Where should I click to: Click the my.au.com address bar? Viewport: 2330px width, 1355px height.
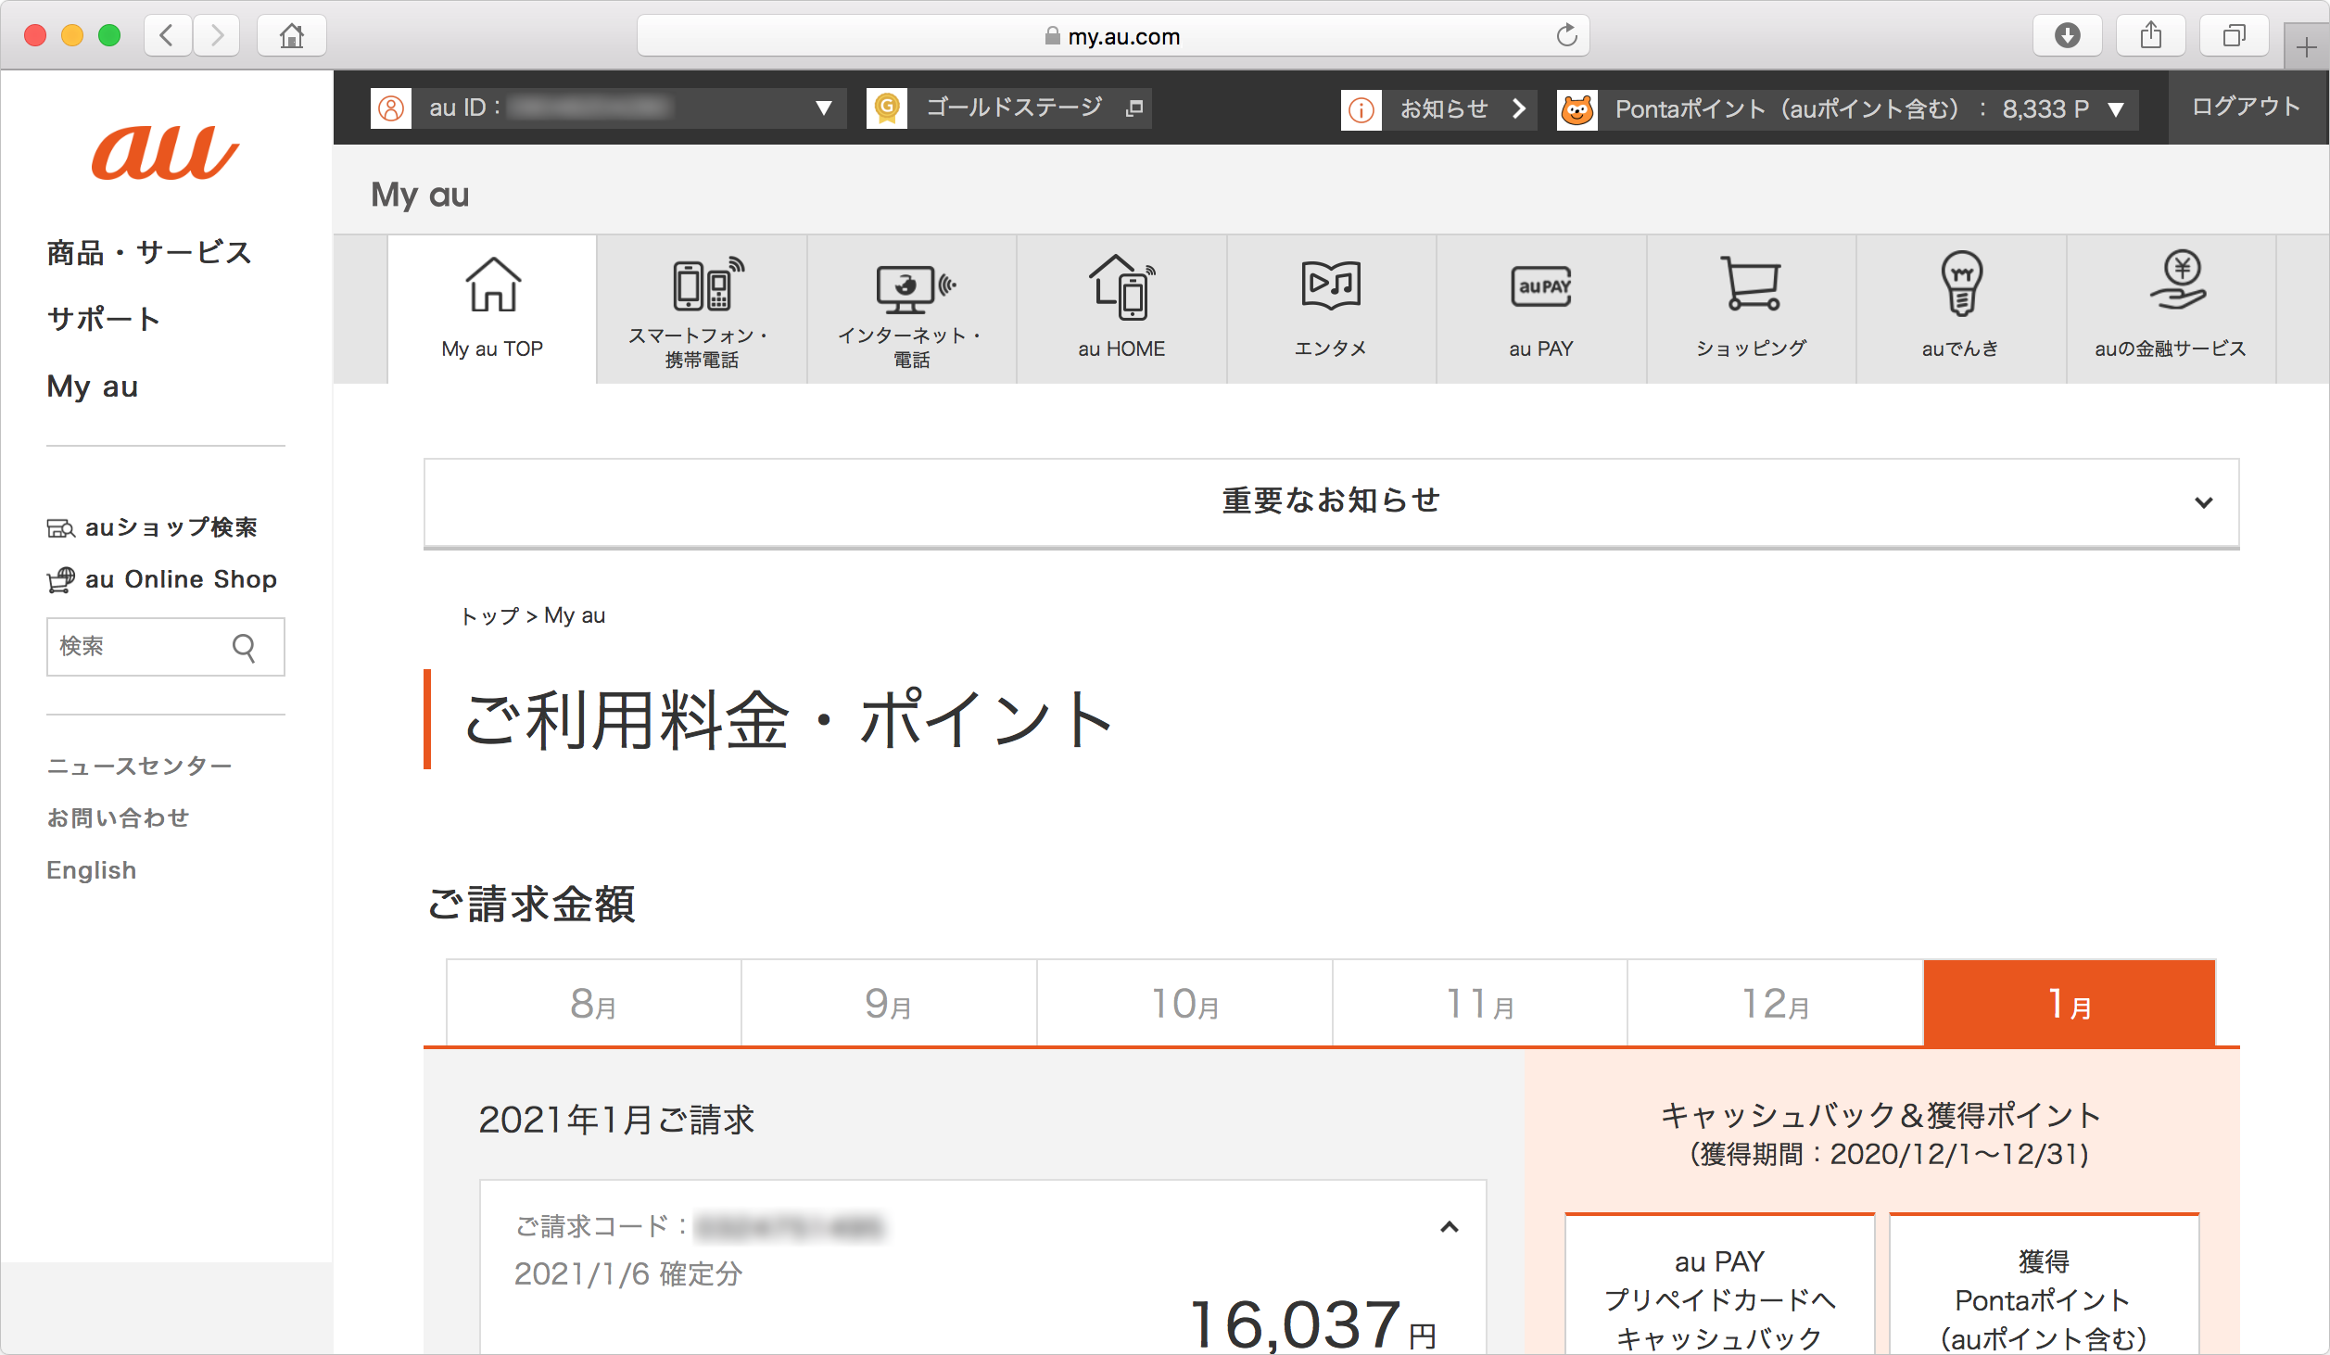point(1112,36)
